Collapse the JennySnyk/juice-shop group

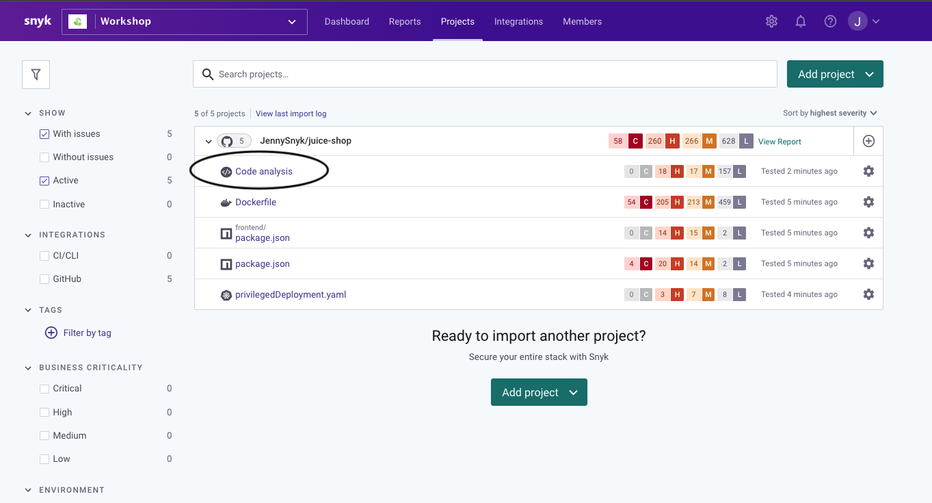(209, 142)
